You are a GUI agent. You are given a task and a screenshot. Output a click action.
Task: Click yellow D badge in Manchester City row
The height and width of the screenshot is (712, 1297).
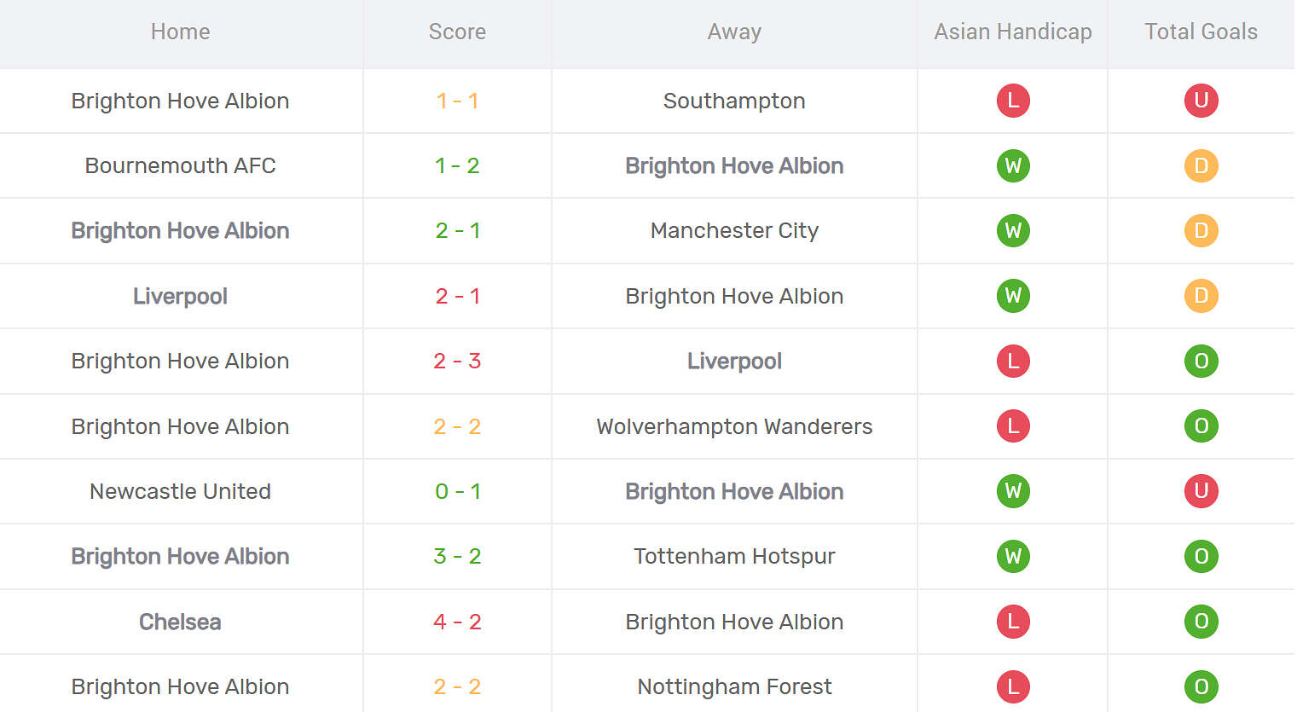coord(1201,230)
